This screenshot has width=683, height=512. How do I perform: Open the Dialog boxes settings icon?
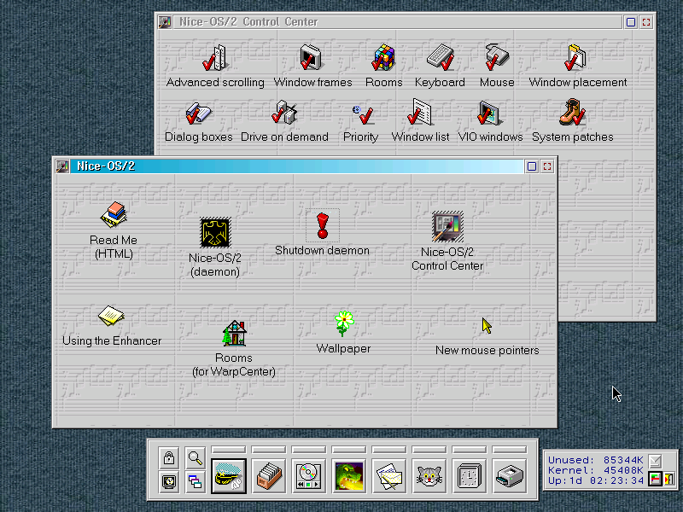coord(198,113)
